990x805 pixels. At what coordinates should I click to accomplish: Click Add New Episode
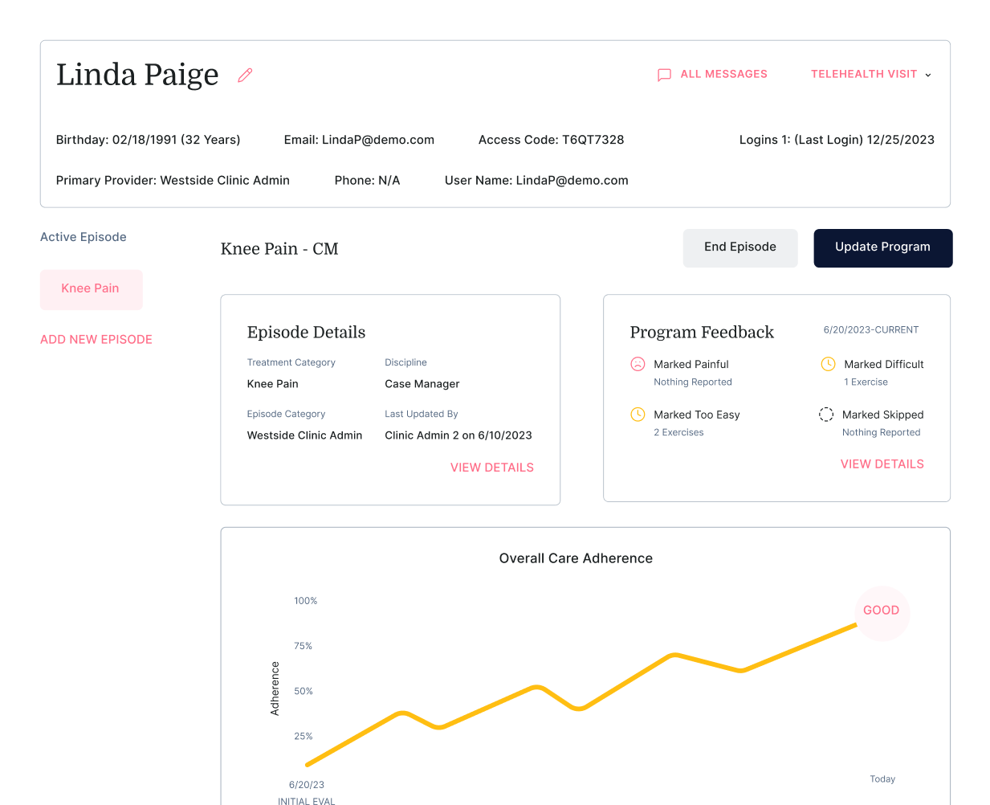(96, 340)
